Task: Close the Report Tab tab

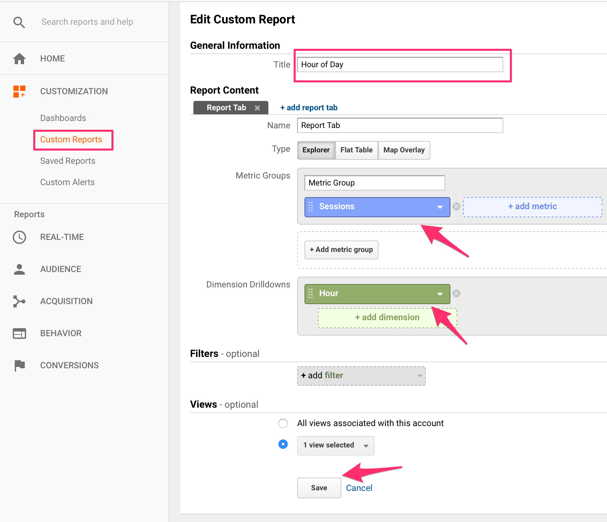Action: coord(257,108)
